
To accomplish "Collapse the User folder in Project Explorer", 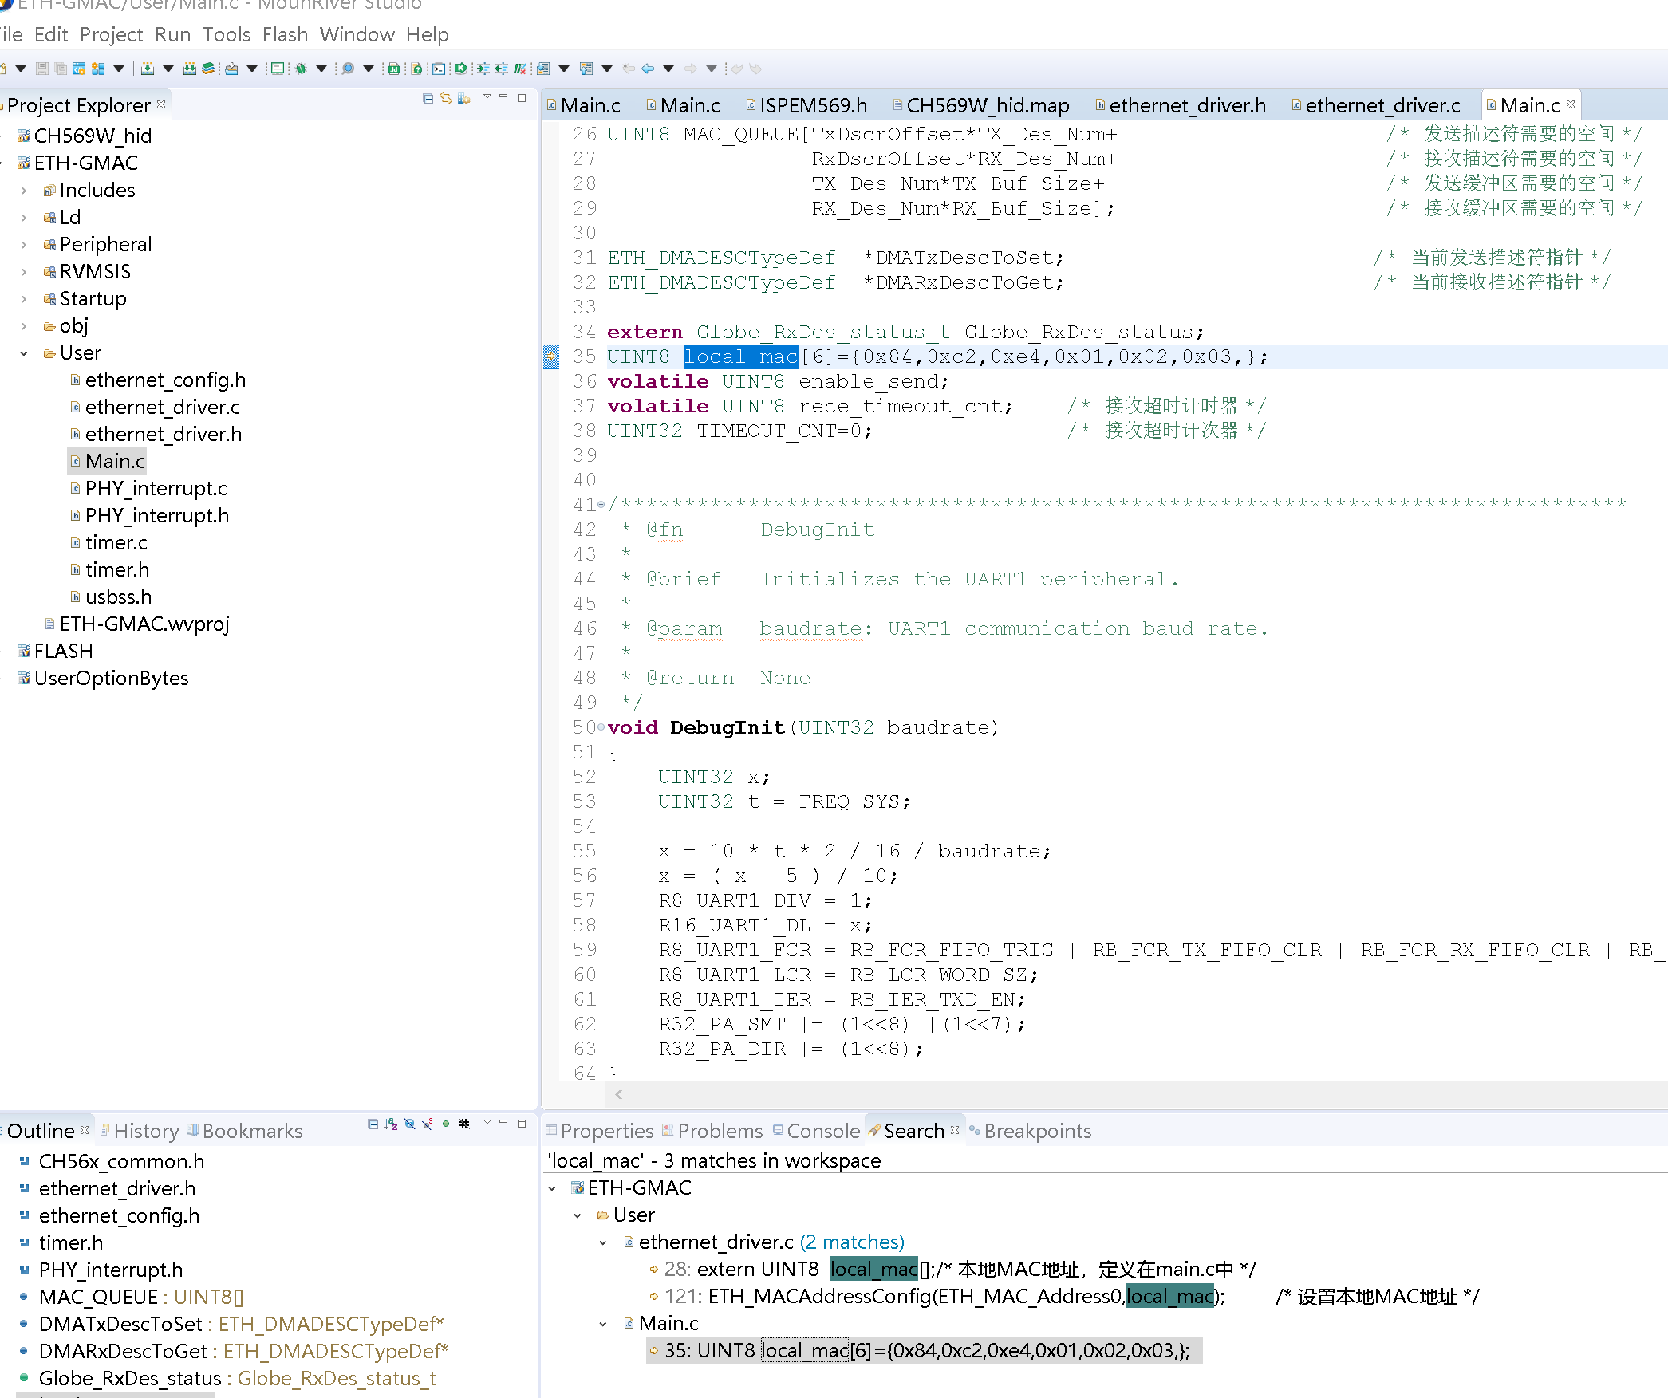I will tap(24, 353).
